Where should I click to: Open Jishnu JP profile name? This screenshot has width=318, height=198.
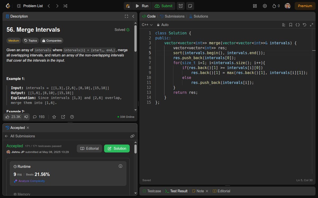point(18,152)
